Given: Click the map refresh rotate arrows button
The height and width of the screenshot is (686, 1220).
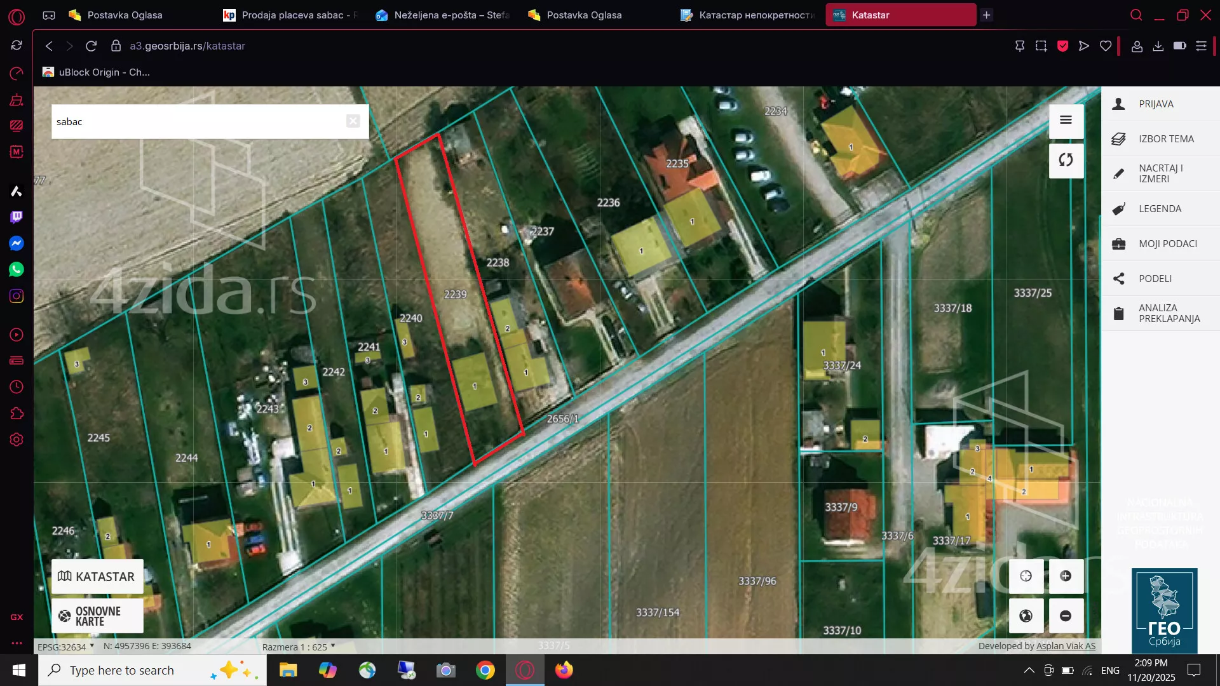Looking at the screenshot, I should [1066, 160].
